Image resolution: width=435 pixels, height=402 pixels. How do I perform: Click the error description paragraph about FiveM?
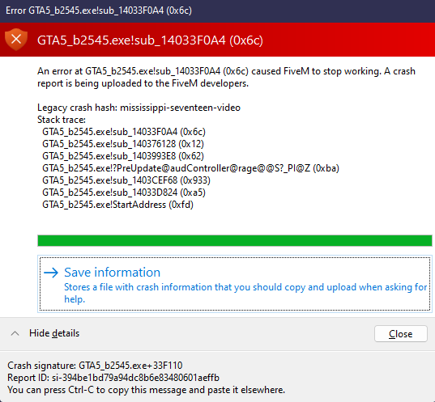pyautogui.click(x=226, y=78)
